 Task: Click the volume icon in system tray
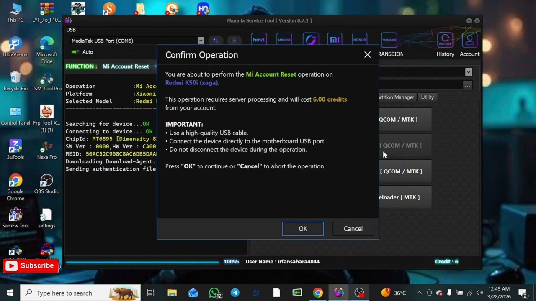pos(479,293)
